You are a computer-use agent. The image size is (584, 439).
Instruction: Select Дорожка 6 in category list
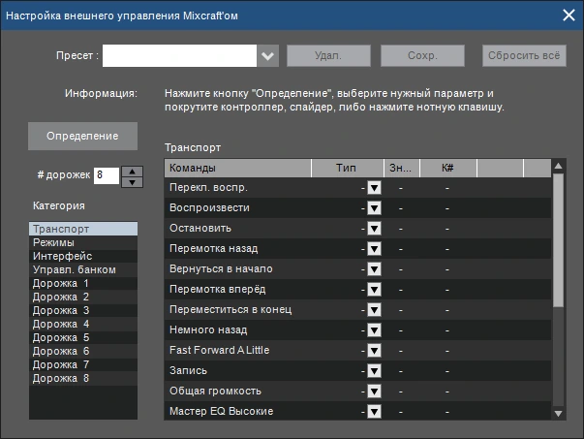coord(83,351)
